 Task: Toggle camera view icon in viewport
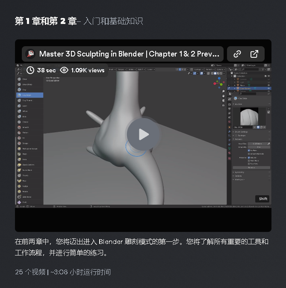223,101
